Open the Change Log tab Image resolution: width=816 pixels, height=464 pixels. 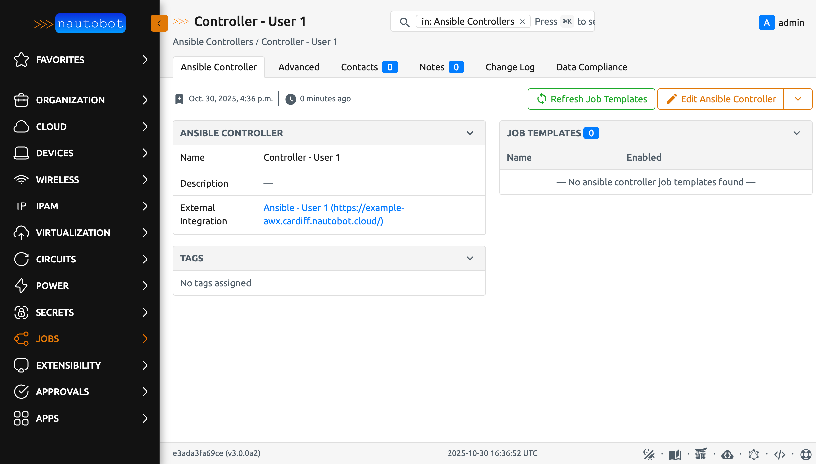tap(510, 67)
